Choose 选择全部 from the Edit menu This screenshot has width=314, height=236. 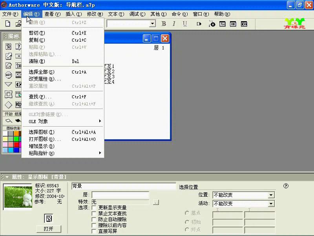(x=63, y=72)
